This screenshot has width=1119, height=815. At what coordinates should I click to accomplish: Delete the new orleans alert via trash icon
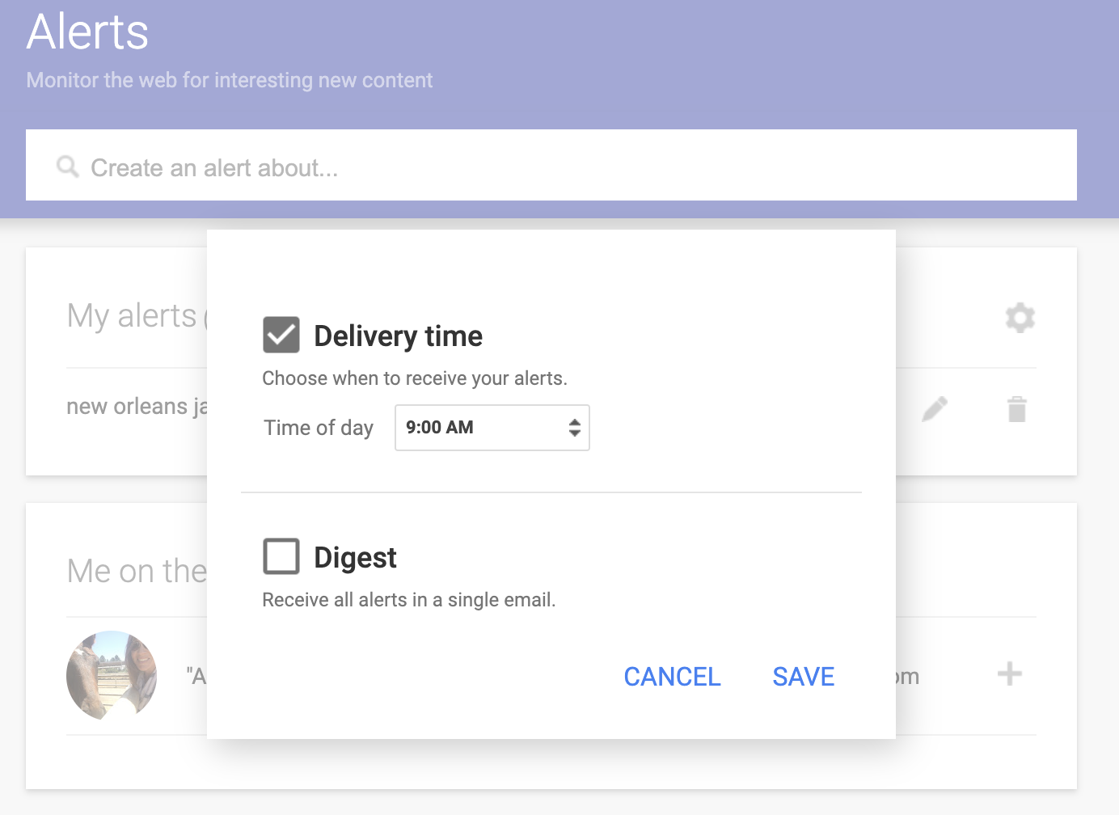(x=1017, y=408)
